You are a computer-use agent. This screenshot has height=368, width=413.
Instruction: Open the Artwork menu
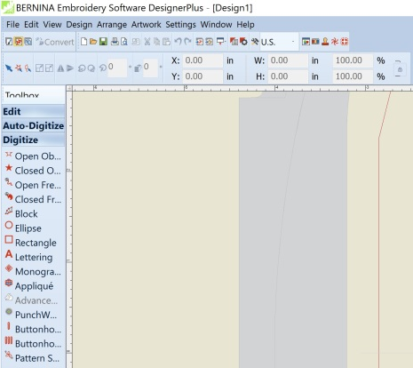tap(147, 25)
